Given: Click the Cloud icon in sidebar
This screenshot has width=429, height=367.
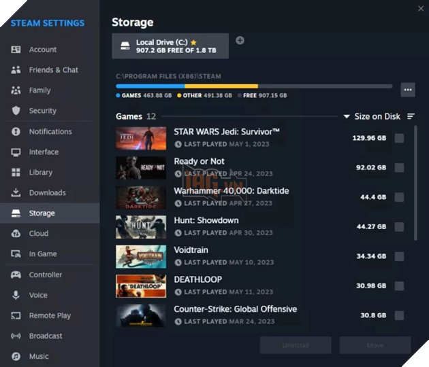Looking at the screenshot, I should click(x=16, y=234).
